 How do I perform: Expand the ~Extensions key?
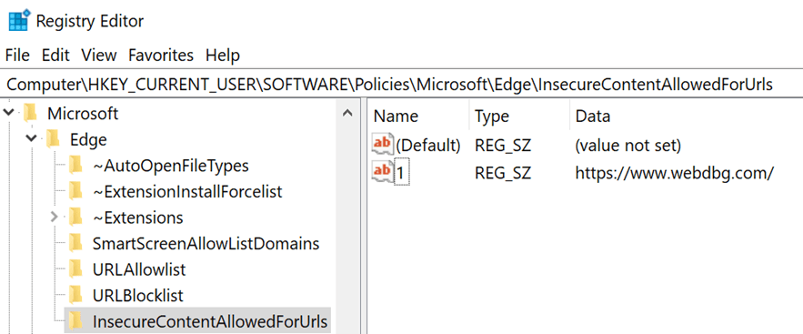coord(55,218)
